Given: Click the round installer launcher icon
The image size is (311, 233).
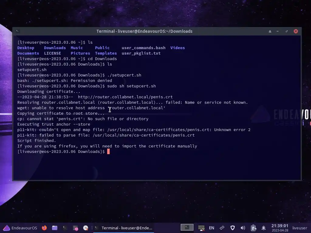Looking at the screenshot, I should coord(85,228).
